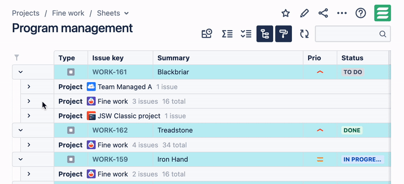
Task: Open the share icon
Action: coord(323,13)
